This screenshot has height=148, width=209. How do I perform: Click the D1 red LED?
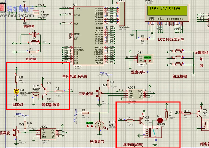tap(160, 120)
